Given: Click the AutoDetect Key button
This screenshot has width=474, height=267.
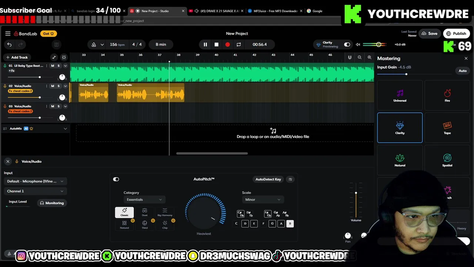Looking at the screenshot, I should coord(268,179).
